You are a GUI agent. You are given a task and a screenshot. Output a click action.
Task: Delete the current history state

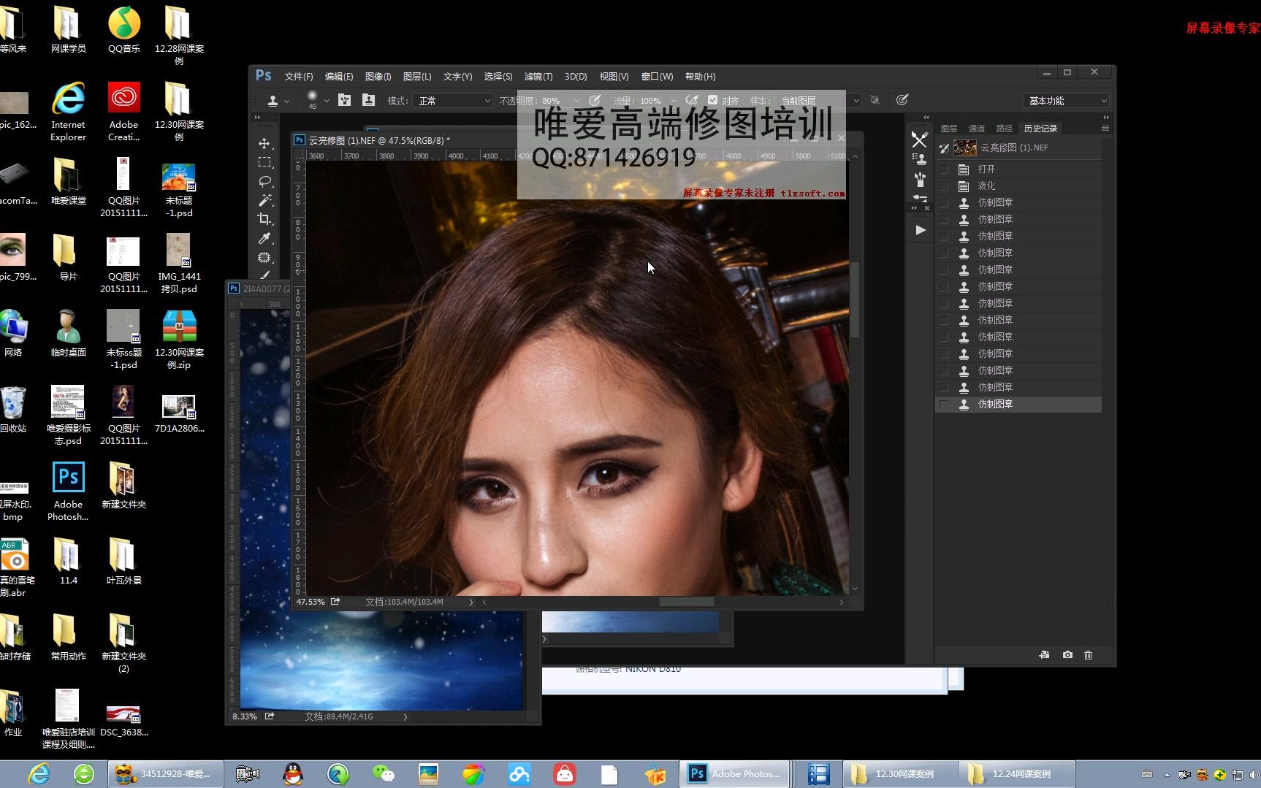click(1088, 655)
